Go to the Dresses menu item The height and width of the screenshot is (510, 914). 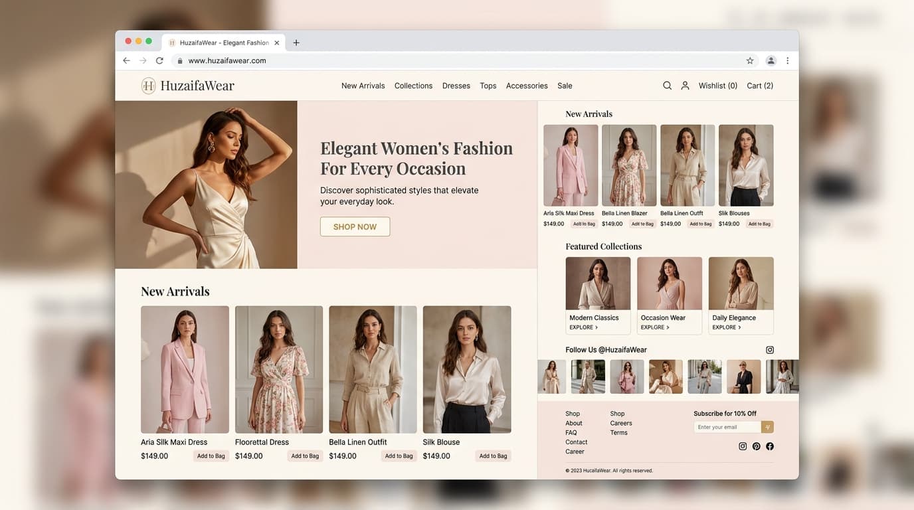(456, 86)
